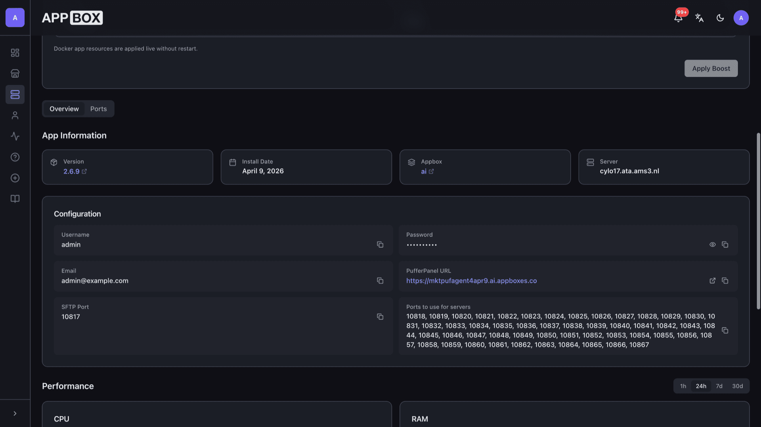Screen dimensions: 761x427
Task: Click the SFTP port value 10817
Action: 71,317
